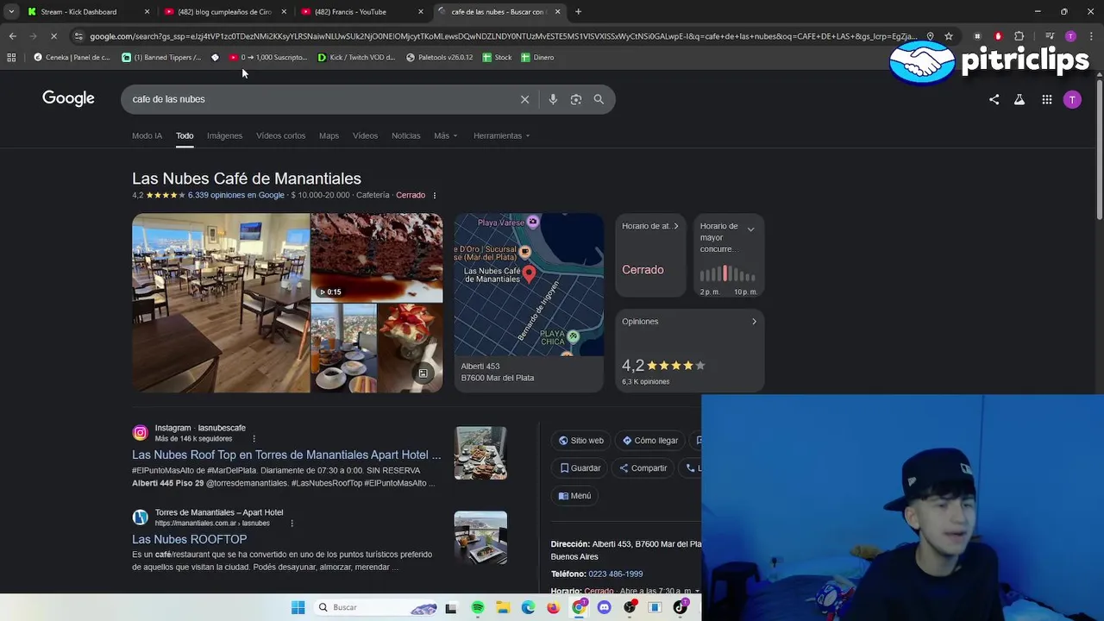Go back to the previous page
The width and height of the screenshot is (1104, 621).
(12, 36)
